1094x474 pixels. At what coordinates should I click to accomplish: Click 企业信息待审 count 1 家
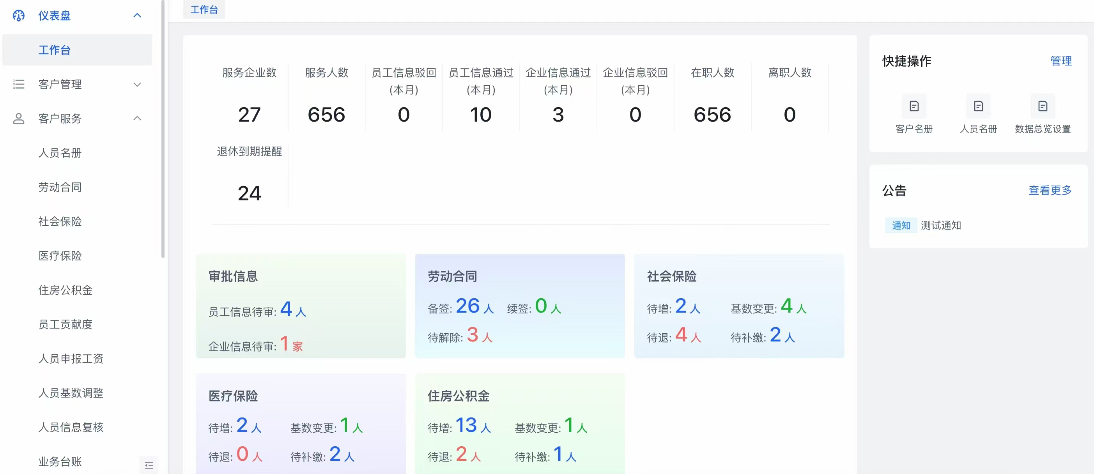pos(291,344)
